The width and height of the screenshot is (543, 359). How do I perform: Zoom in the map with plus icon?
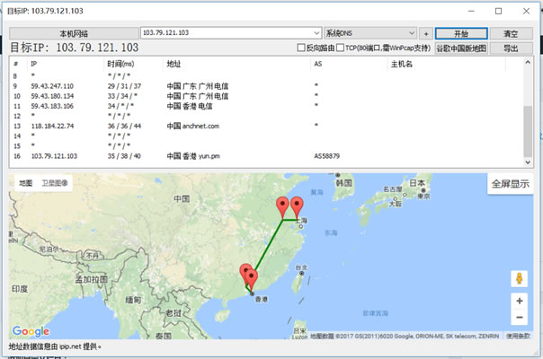[519, 301]
